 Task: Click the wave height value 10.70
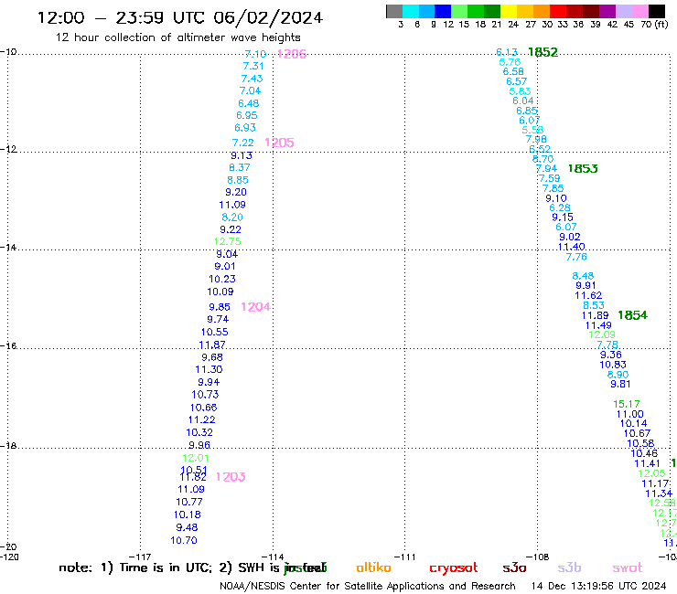[184, 540]
